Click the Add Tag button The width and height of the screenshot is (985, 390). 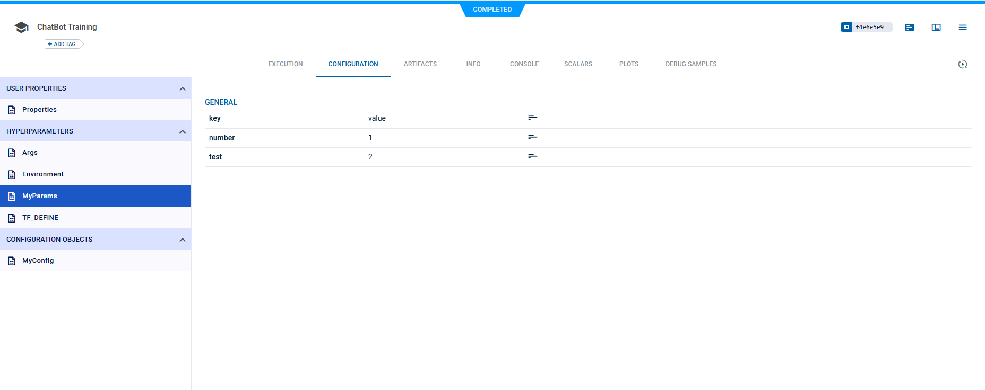pos(63,44)
